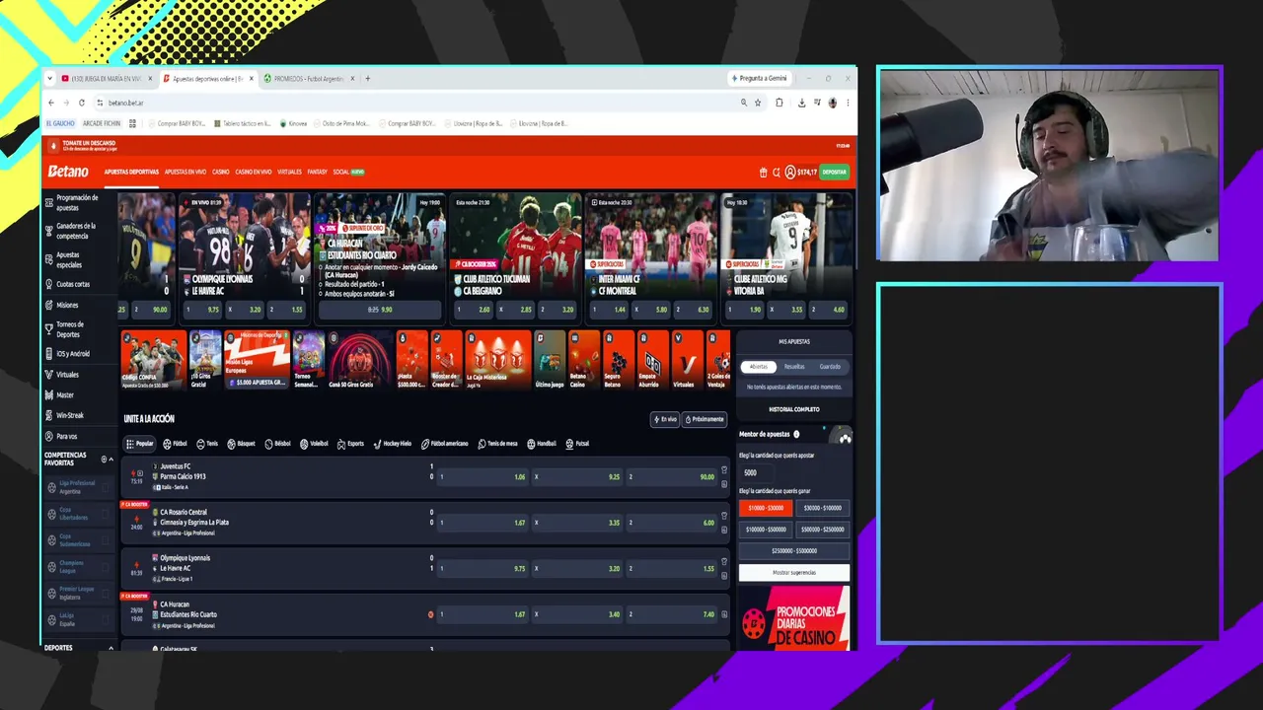Screen dimensions: 1263x710
Task: Add a favorite competition with plus icon
Action: [x=104, y=460]
